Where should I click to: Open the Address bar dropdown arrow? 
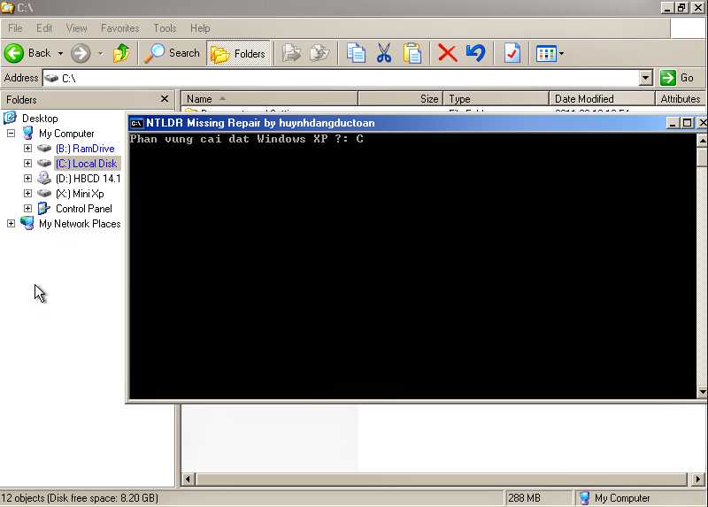pos(646,78)
